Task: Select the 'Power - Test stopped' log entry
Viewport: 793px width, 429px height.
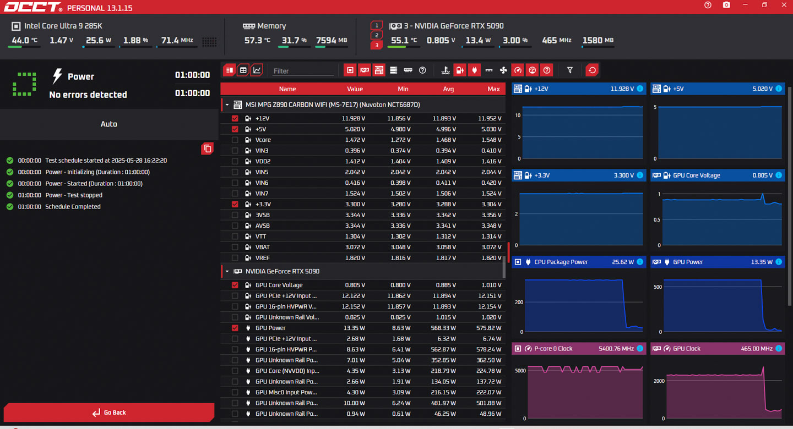Action: (74, 195)
